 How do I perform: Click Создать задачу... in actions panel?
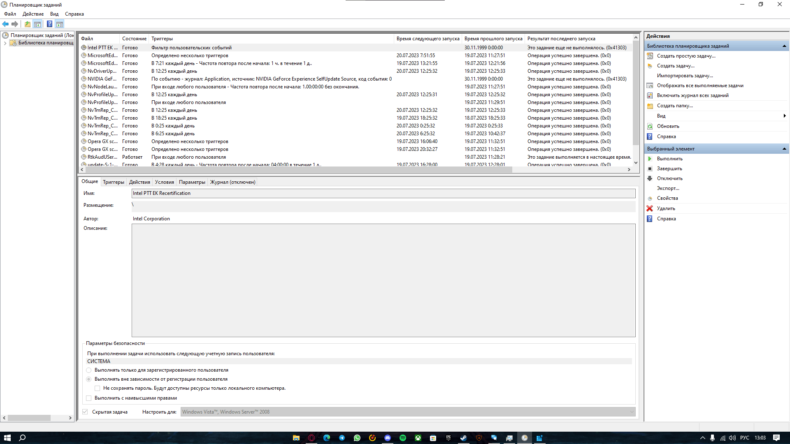coord(675,66)
